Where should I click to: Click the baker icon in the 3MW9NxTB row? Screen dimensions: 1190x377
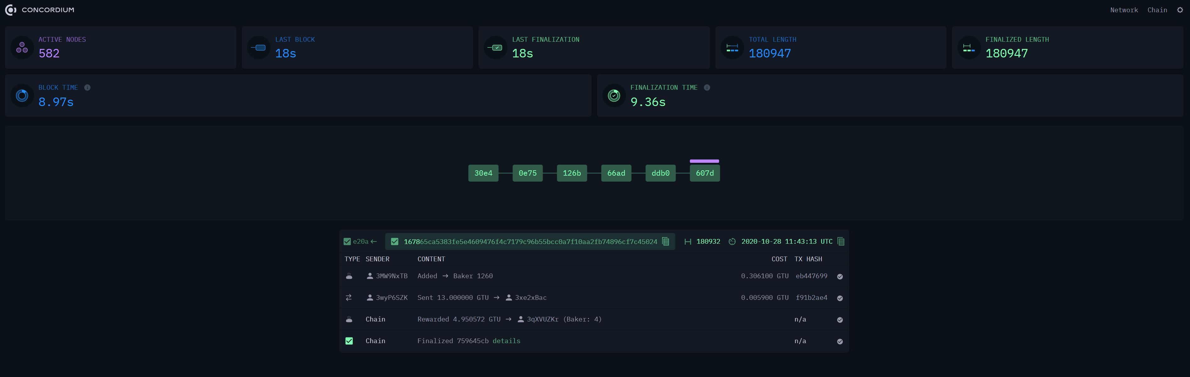[x=349, y=276]
